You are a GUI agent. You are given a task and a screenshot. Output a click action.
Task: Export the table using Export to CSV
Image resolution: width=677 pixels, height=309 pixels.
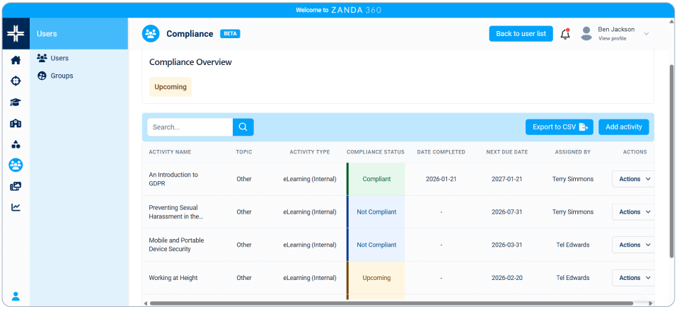pyautogui.click(x=559, y=127)
